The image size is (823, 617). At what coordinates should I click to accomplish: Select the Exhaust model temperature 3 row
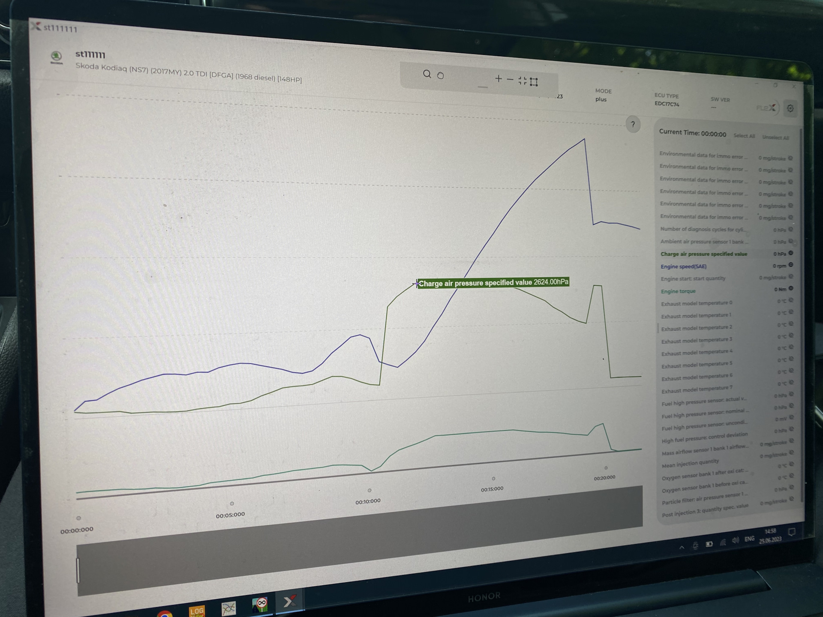point(727,339)
